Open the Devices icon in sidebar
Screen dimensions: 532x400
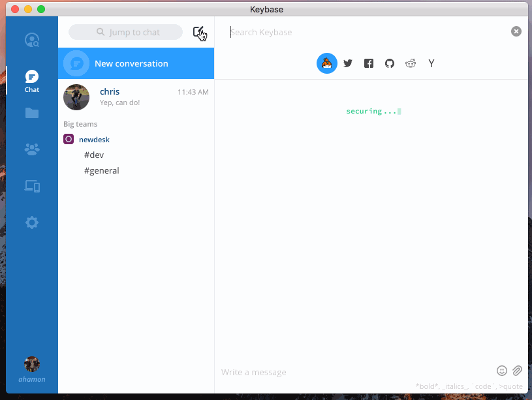(x=32, y=186)
